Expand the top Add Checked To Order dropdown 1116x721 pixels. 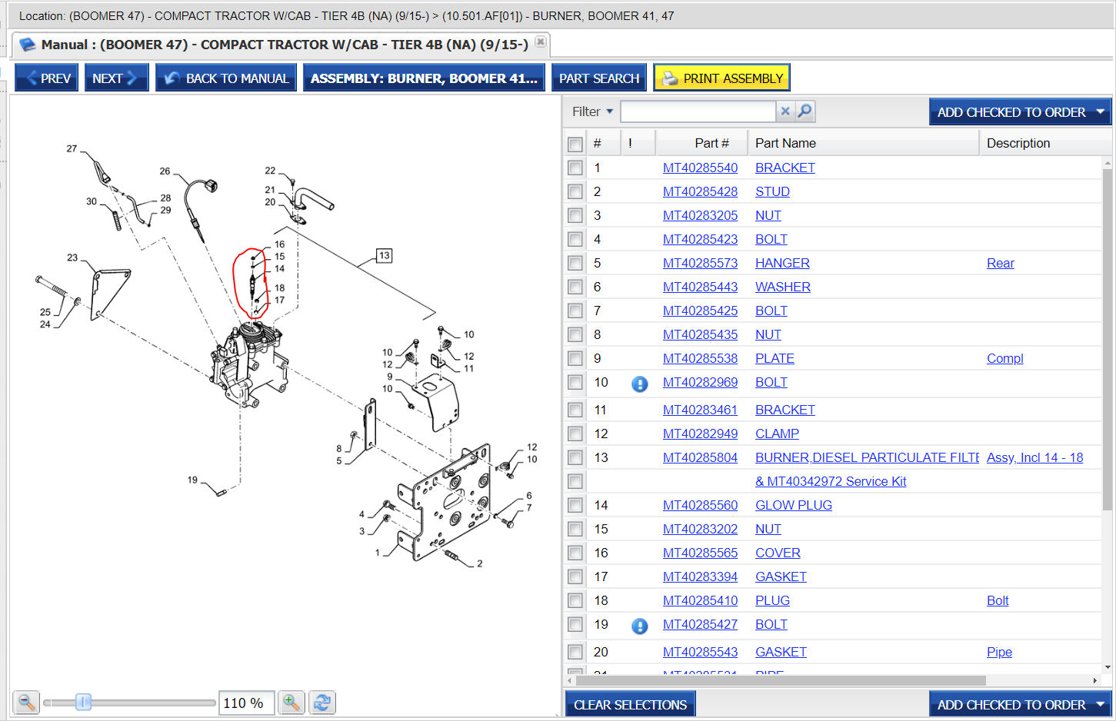pos(1100,112)
